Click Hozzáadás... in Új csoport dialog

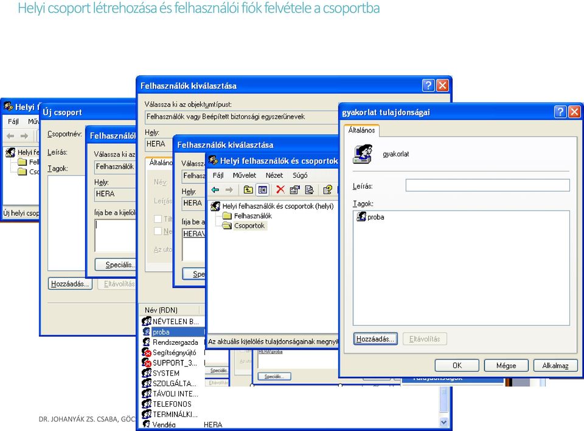pyautogui.click(x=70, y=284)
